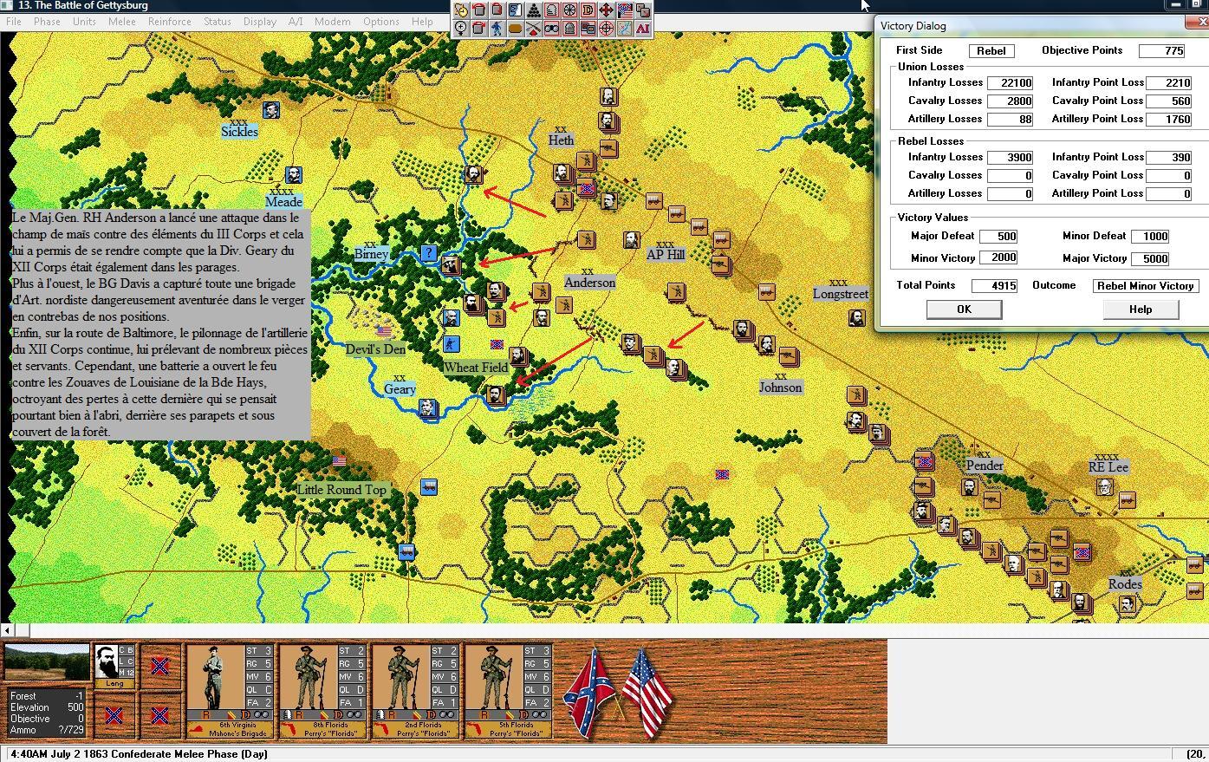Click the unknown question-mark unit near Birney
This screenshot has width=1209, height=762.
pyautogui.click(x=429, y=253)
